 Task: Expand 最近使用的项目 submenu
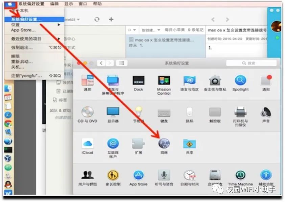pos(34,39)
